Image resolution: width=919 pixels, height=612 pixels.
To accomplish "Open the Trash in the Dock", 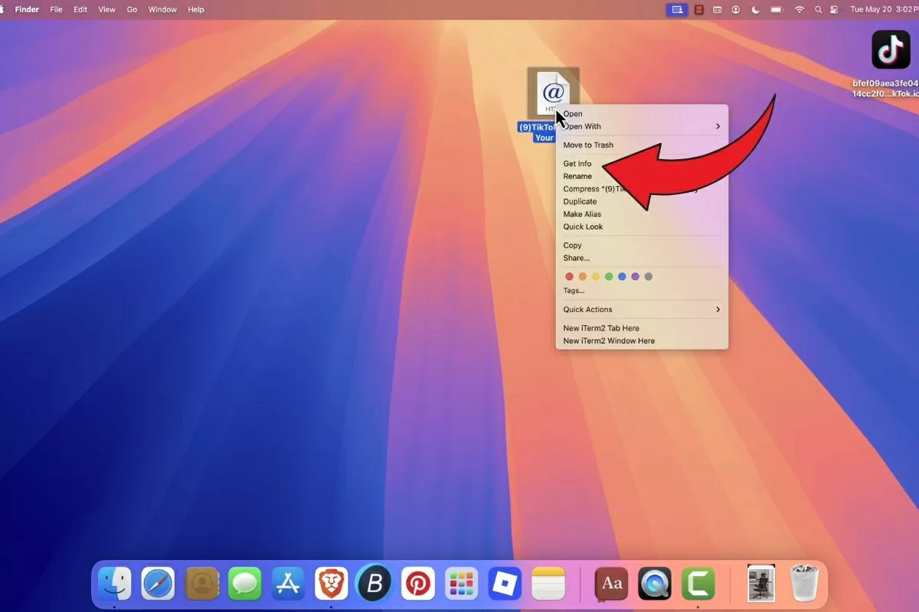I will (804, 584).
